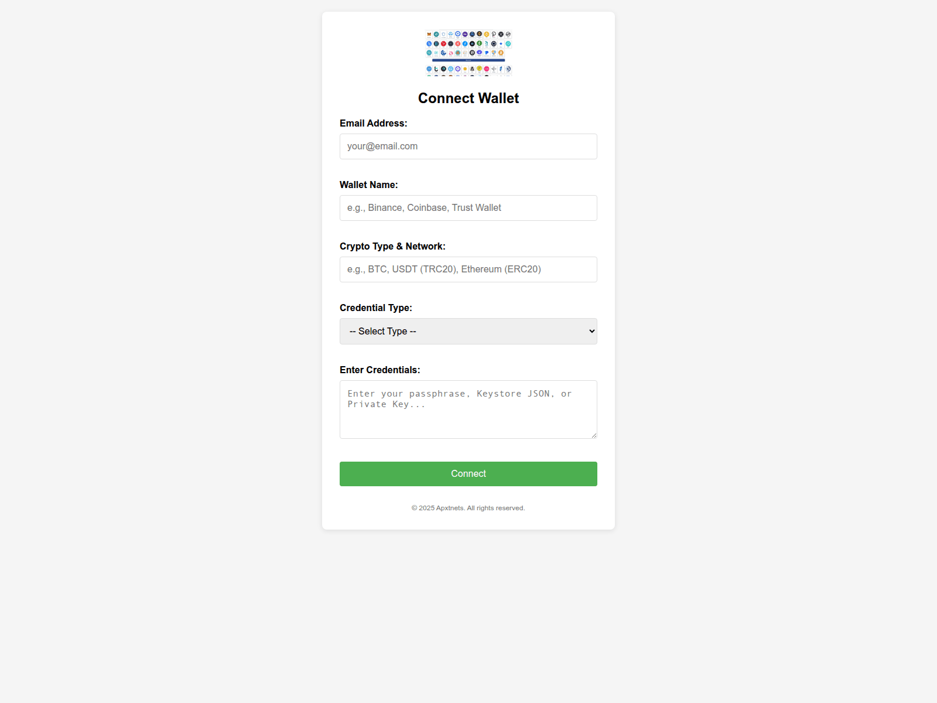The height and width of the screenshot is (703, 937).
Task: Click the Connect Wallet heading
Action: point(468,98)
